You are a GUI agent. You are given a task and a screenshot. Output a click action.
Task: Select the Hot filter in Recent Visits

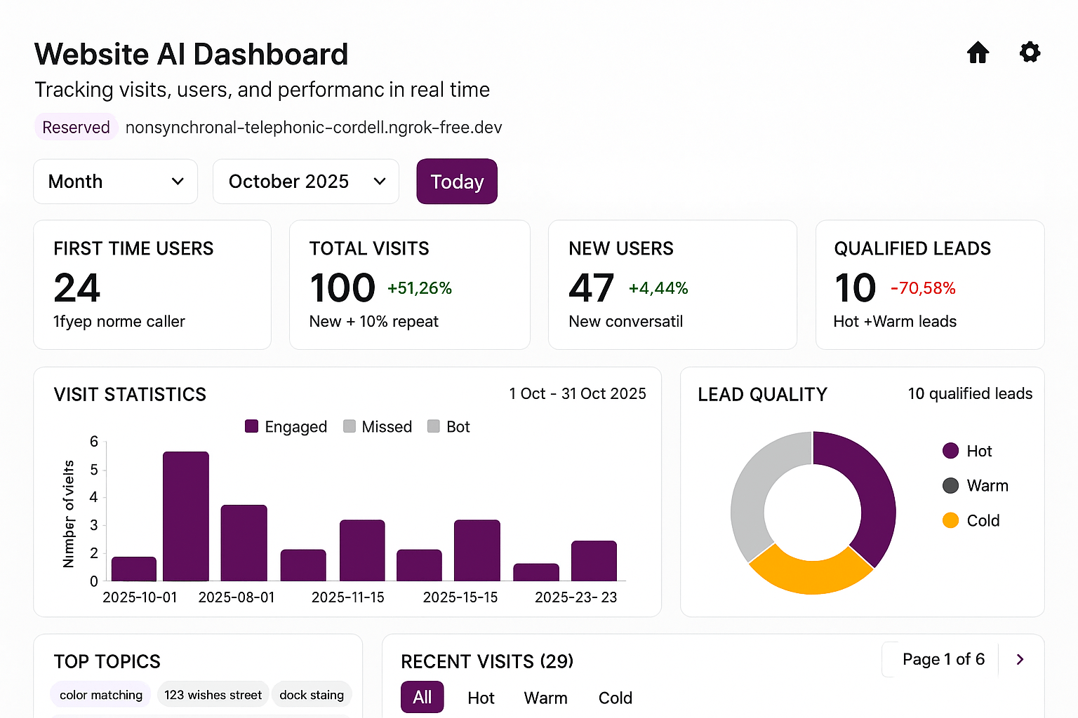[481, 698]
